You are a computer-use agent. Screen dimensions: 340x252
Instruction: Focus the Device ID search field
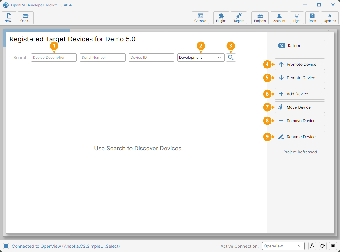[x=151, y=58]
